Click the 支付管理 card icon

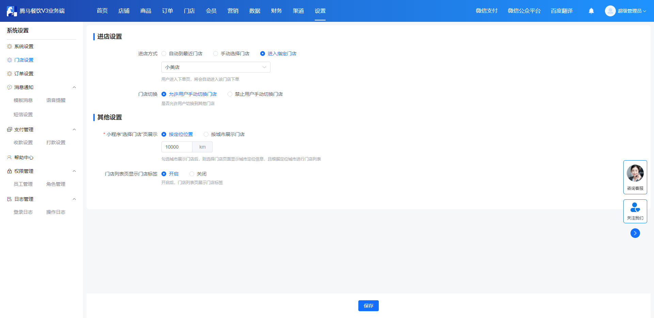click(10, 130)
